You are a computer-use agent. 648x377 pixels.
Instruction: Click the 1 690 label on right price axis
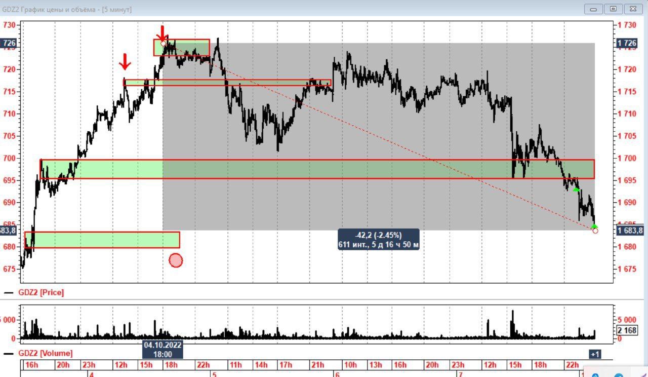[627, 203]
